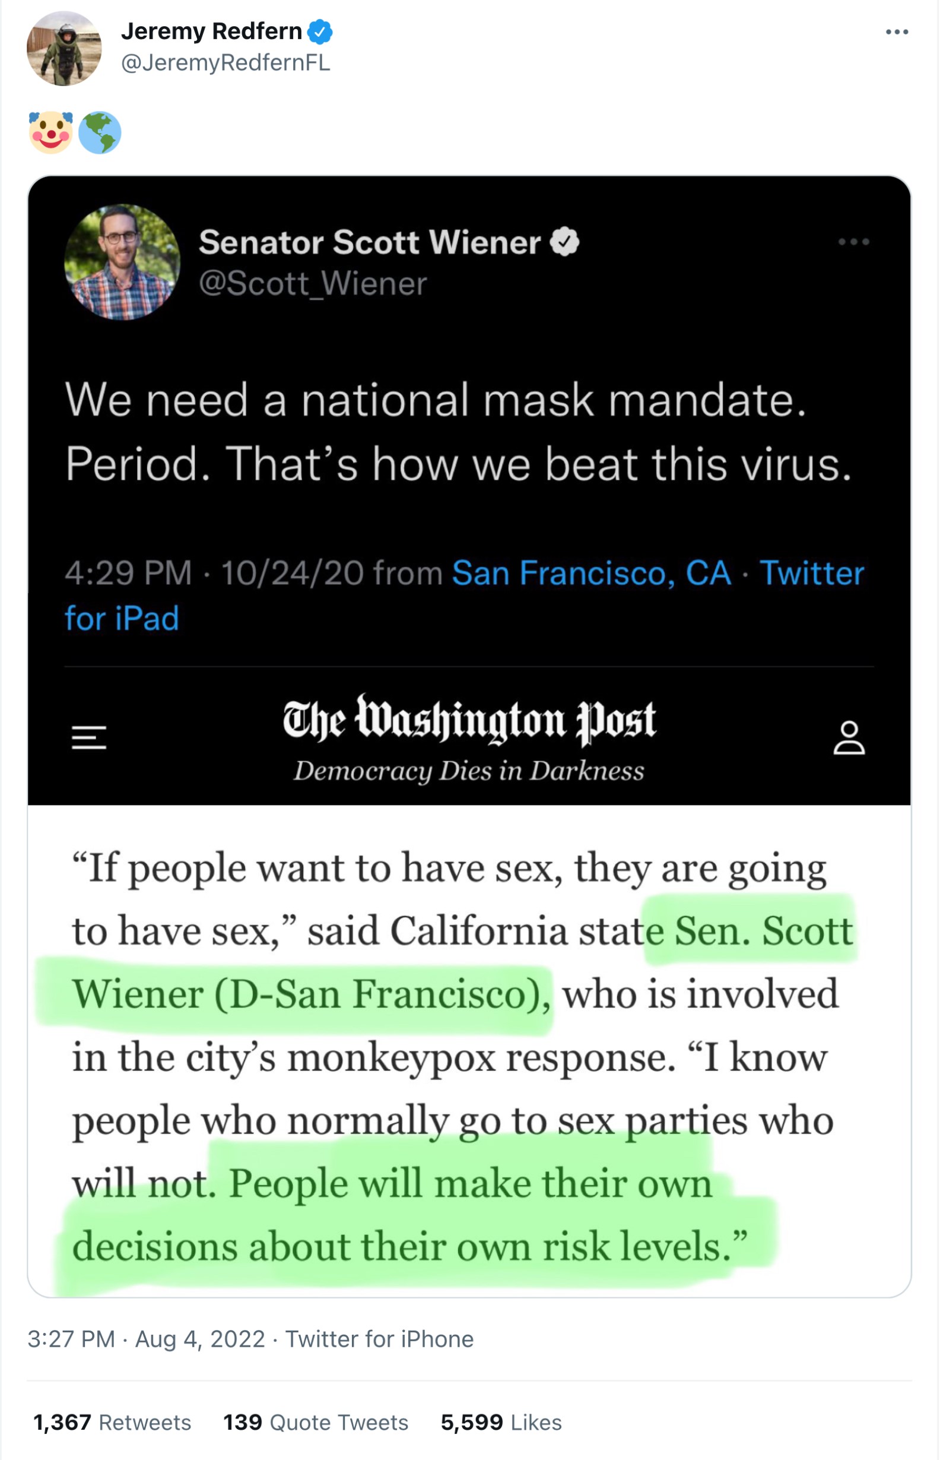The image size is (940, 1460).
Task: View the 1,367 Retweets list
Action: 112,1422
